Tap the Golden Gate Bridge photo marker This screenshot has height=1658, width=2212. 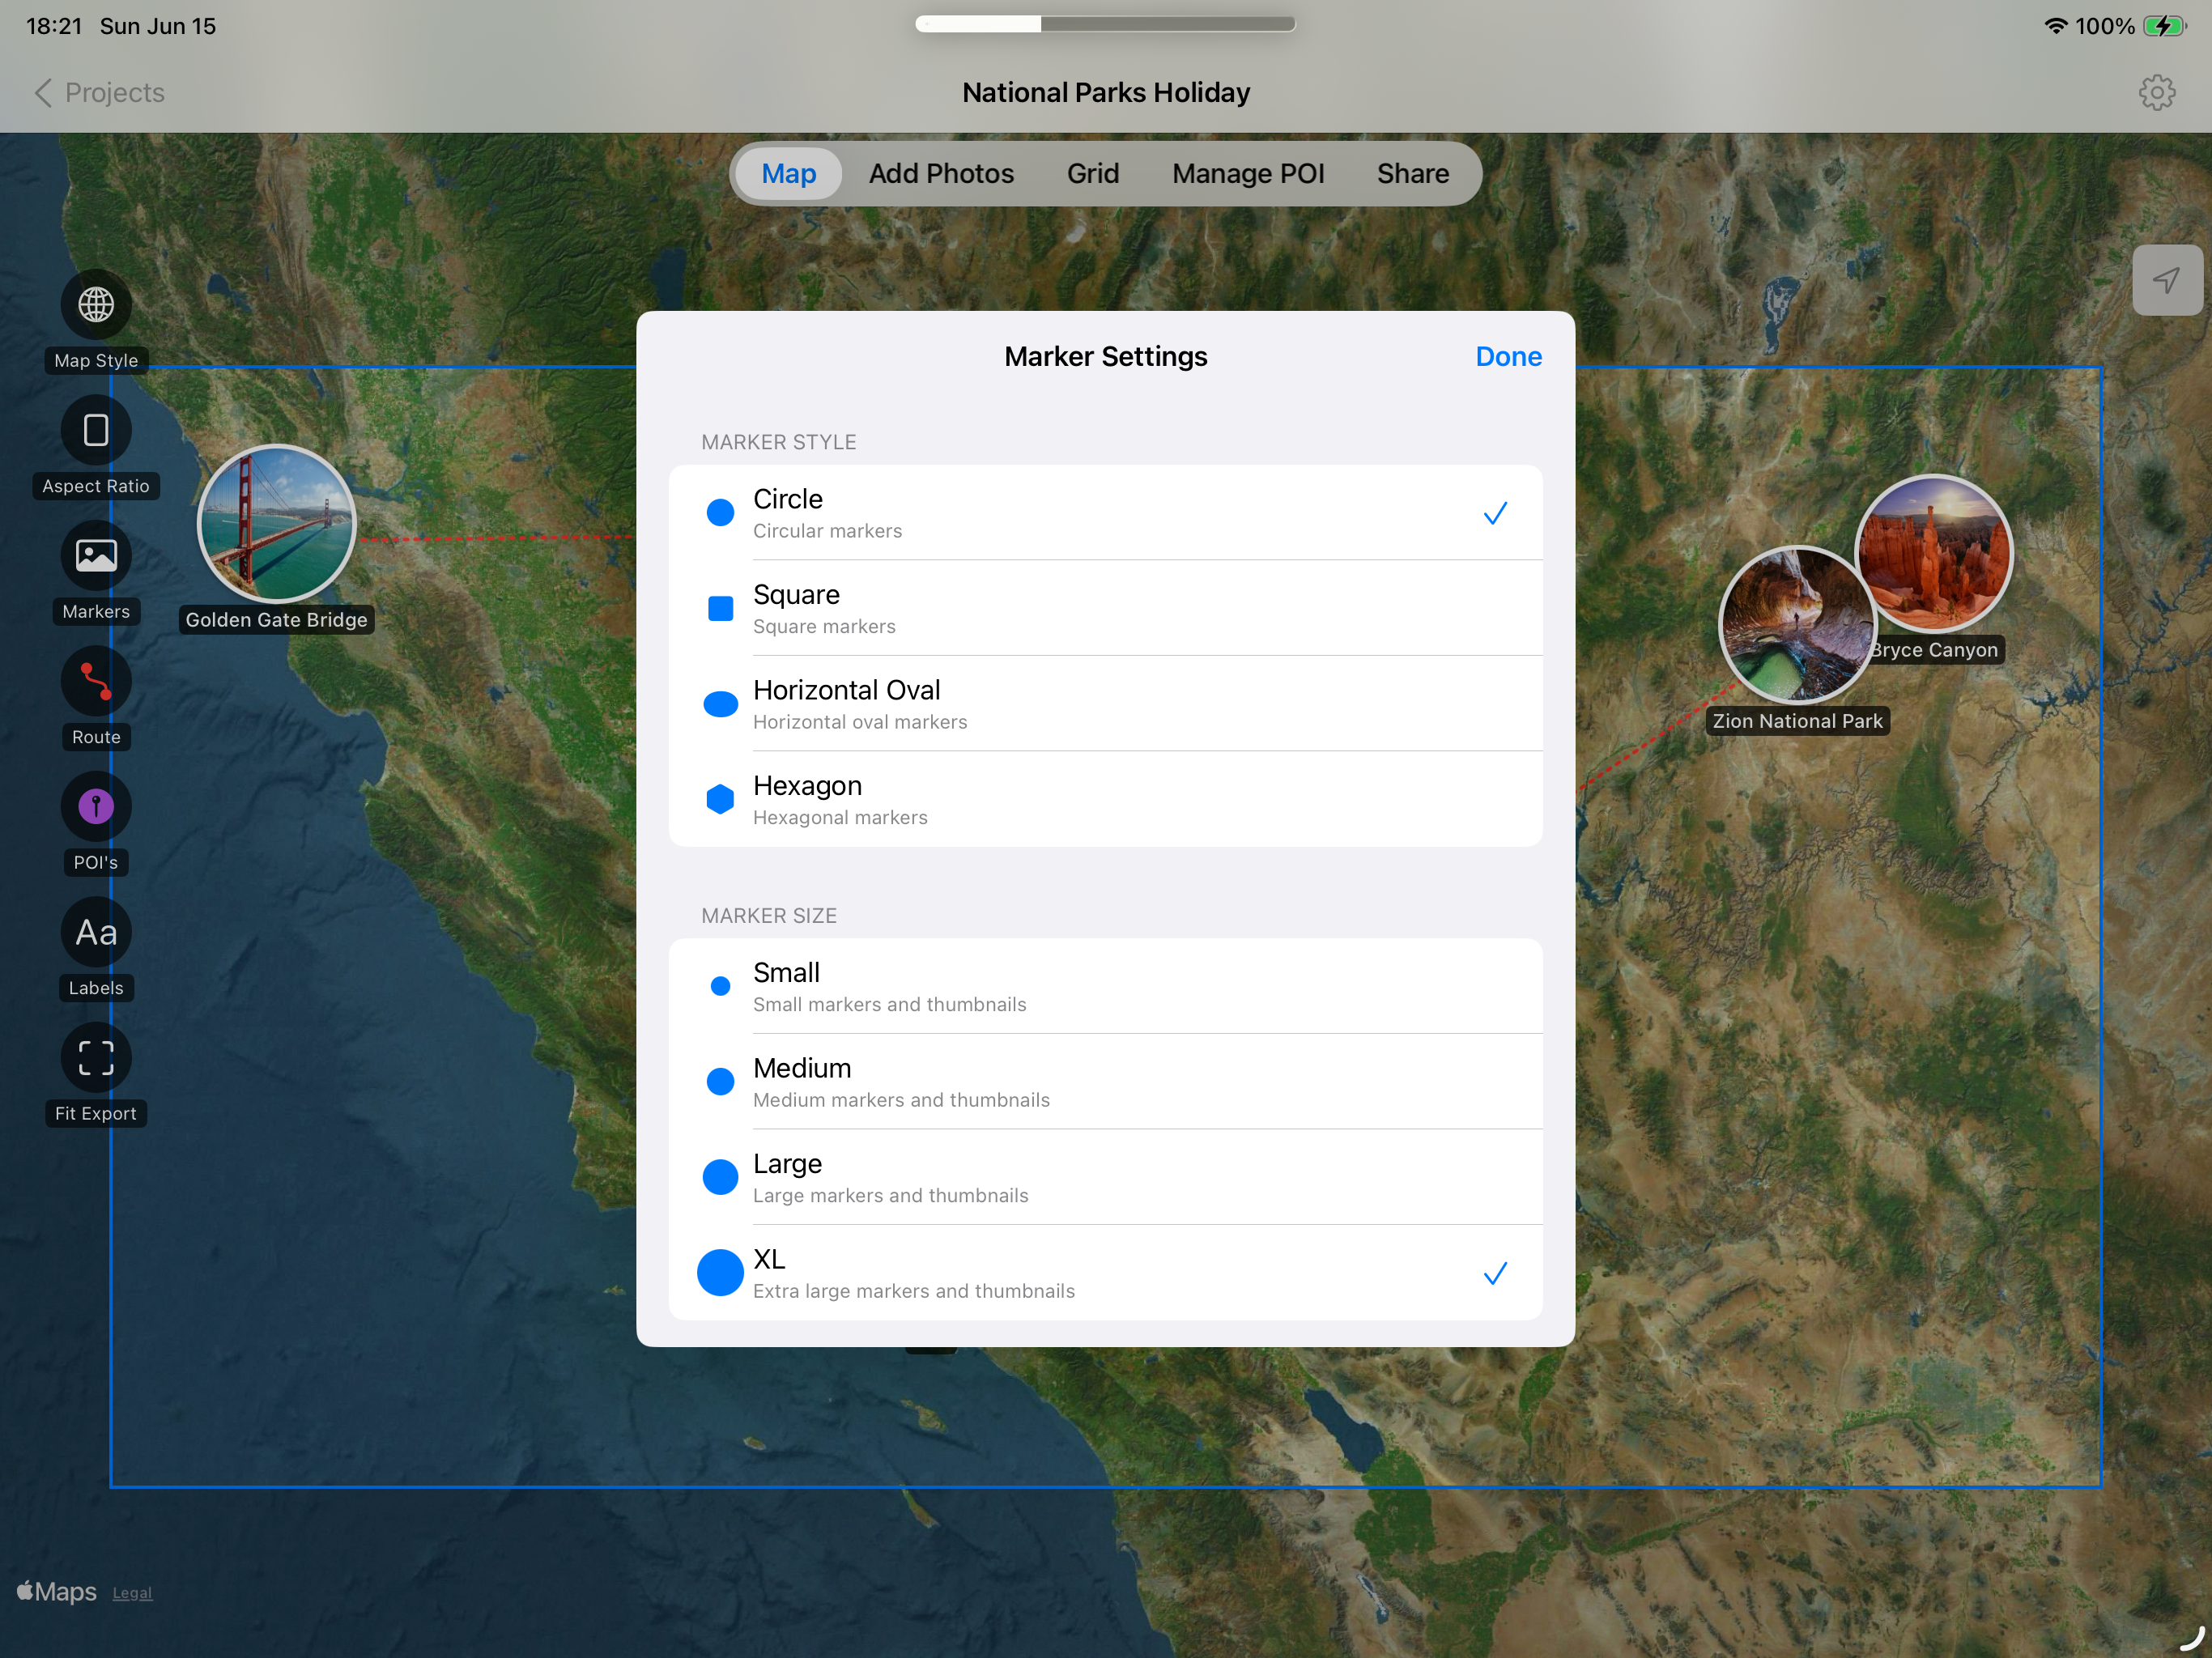pos(276,523)
